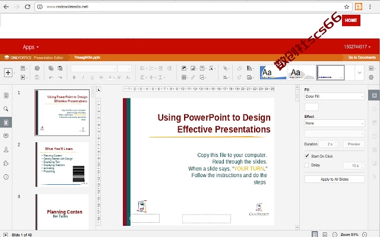Click the Insert Table icon
The width and height of the screenshot is (380, 237).
[185, 78]
